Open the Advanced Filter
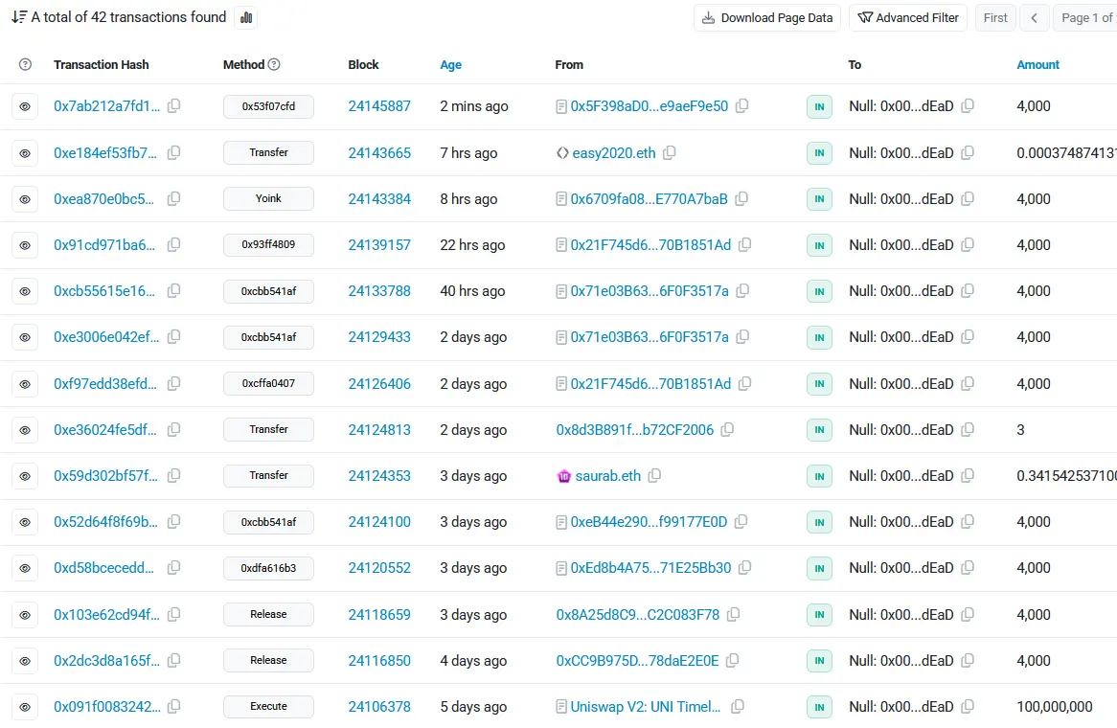 click(907, 18)
